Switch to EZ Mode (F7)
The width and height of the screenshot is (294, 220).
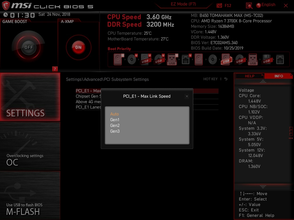183,4
